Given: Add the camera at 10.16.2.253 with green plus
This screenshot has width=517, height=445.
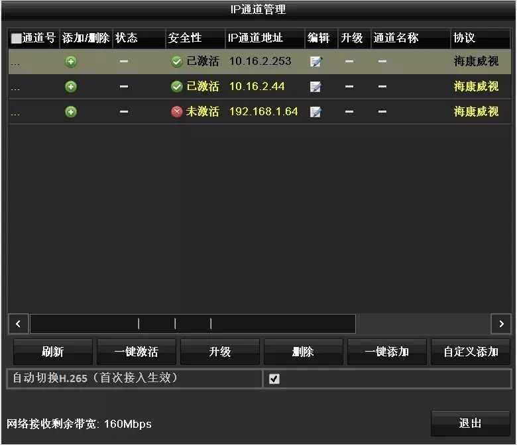Looking at the screenshot, I should (x=71, y=62).
